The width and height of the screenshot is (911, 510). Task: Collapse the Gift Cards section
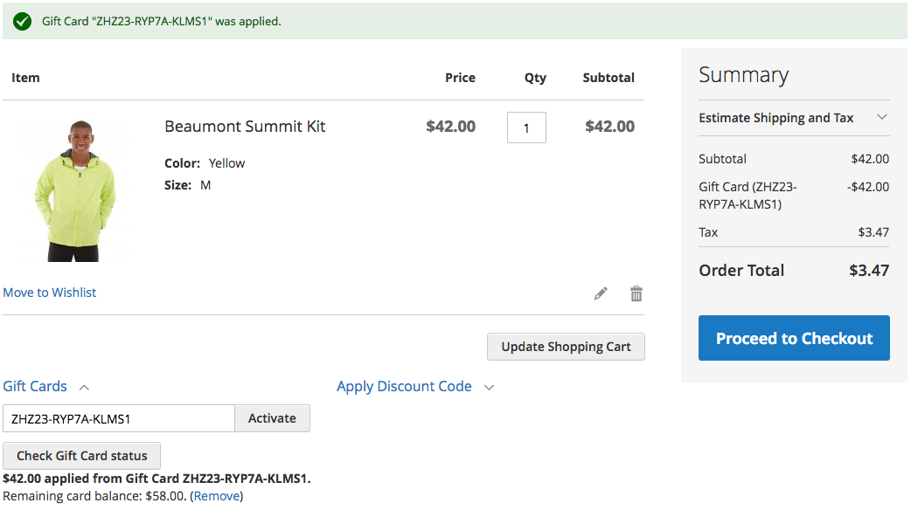45,386
